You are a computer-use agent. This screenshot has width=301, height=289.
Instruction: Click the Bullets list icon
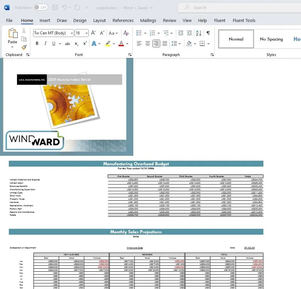coord(139,33)
